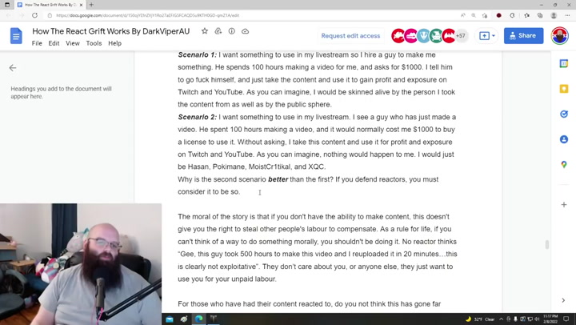This screenshot has width=576, height=325.
Task: Open the Help menu
Action: [114, 43]
